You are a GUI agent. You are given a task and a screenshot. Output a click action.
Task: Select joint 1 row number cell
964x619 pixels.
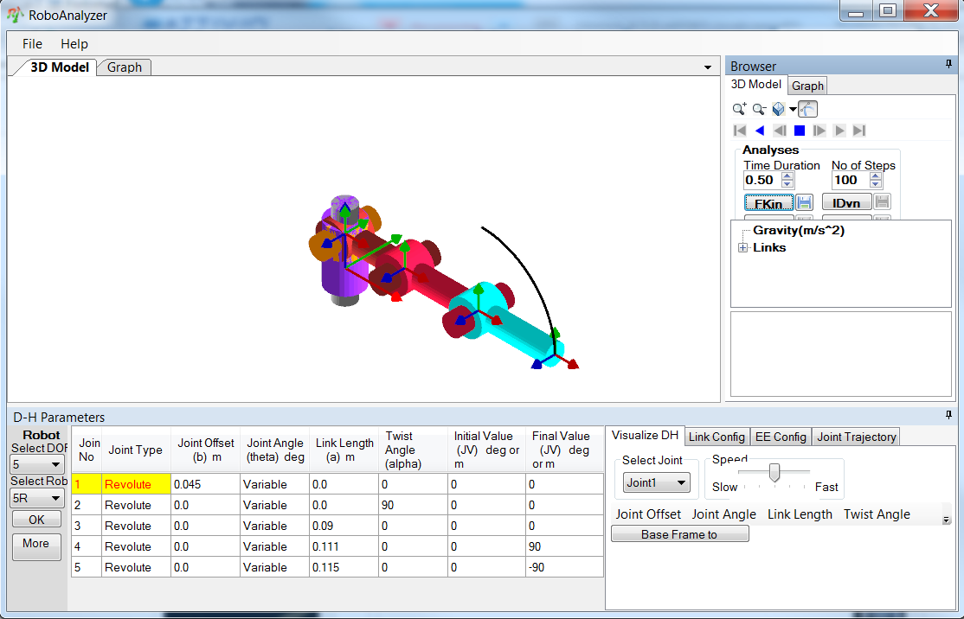coord(87,484)
